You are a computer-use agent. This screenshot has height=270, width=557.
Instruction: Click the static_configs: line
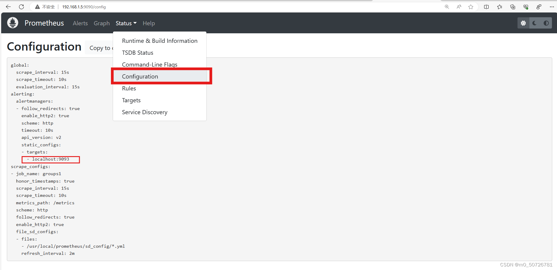pyautogui.click(x=41, y=145)
